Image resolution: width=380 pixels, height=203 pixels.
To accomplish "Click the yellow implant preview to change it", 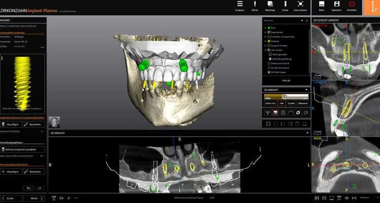I will pyautogui.click(x=22, y=84).
